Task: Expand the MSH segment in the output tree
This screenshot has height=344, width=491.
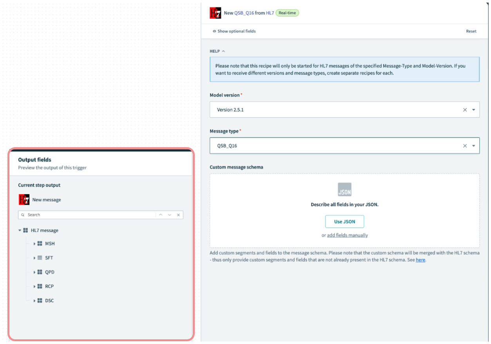Action: coord(34,243)
